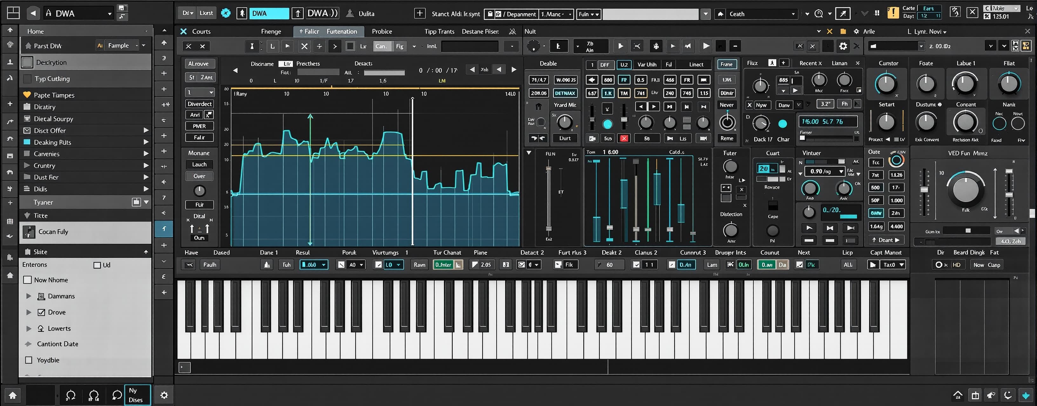1037x406 pixels.
Task: Click the Dulita metronome icon
Action: [x=350, y=14]
